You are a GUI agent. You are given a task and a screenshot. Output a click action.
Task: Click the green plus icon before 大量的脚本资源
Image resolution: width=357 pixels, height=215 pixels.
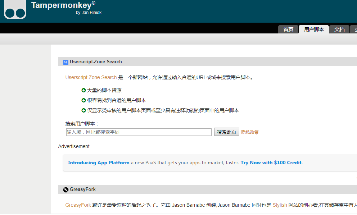[83, 90]
